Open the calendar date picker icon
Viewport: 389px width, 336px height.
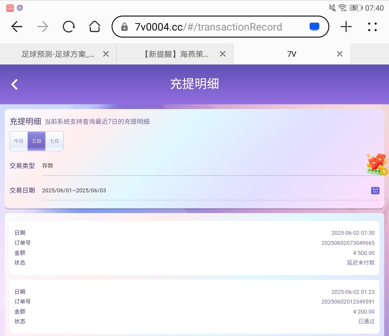(x=375, y=190)
